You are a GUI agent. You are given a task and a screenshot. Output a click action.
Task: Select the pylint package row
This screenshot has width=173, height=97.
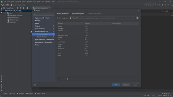coord(98,46)
